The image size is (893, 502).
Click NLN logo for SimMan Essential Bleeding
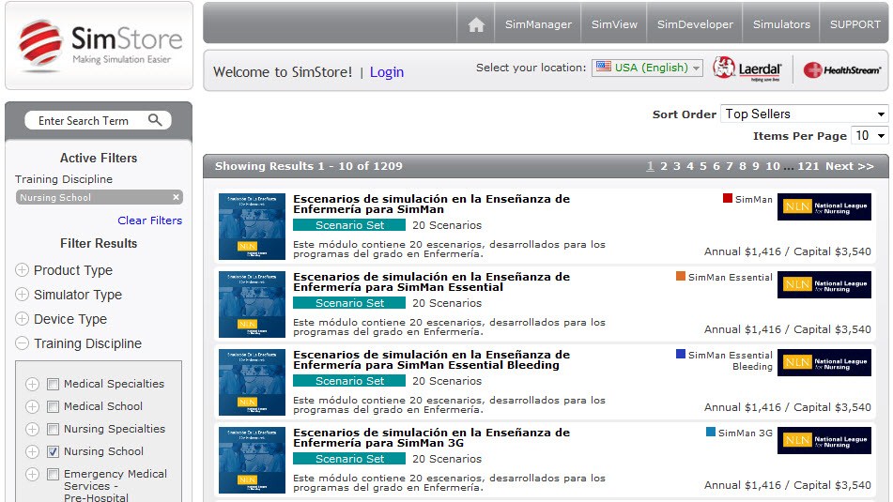click(x=824, y=362)
